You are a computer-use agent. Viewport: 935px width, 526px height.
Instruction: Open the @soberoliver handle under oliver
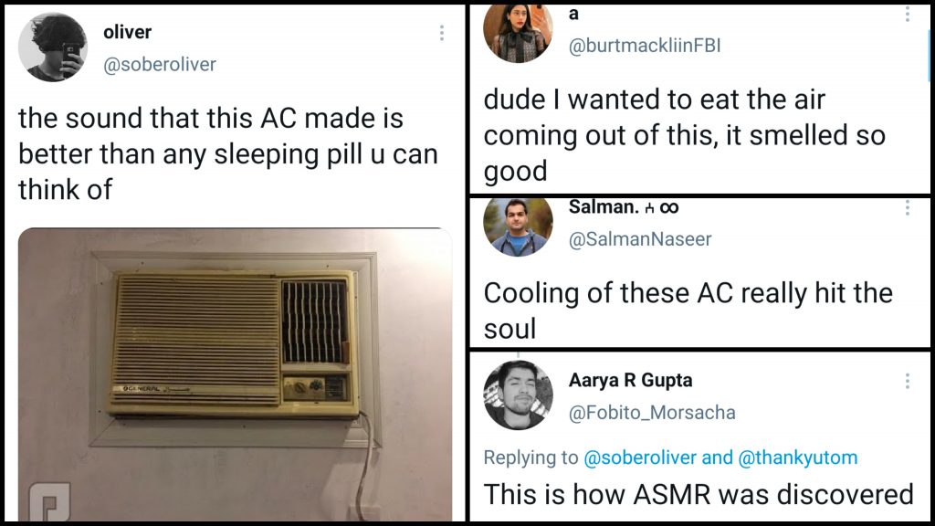click(160, 65)
